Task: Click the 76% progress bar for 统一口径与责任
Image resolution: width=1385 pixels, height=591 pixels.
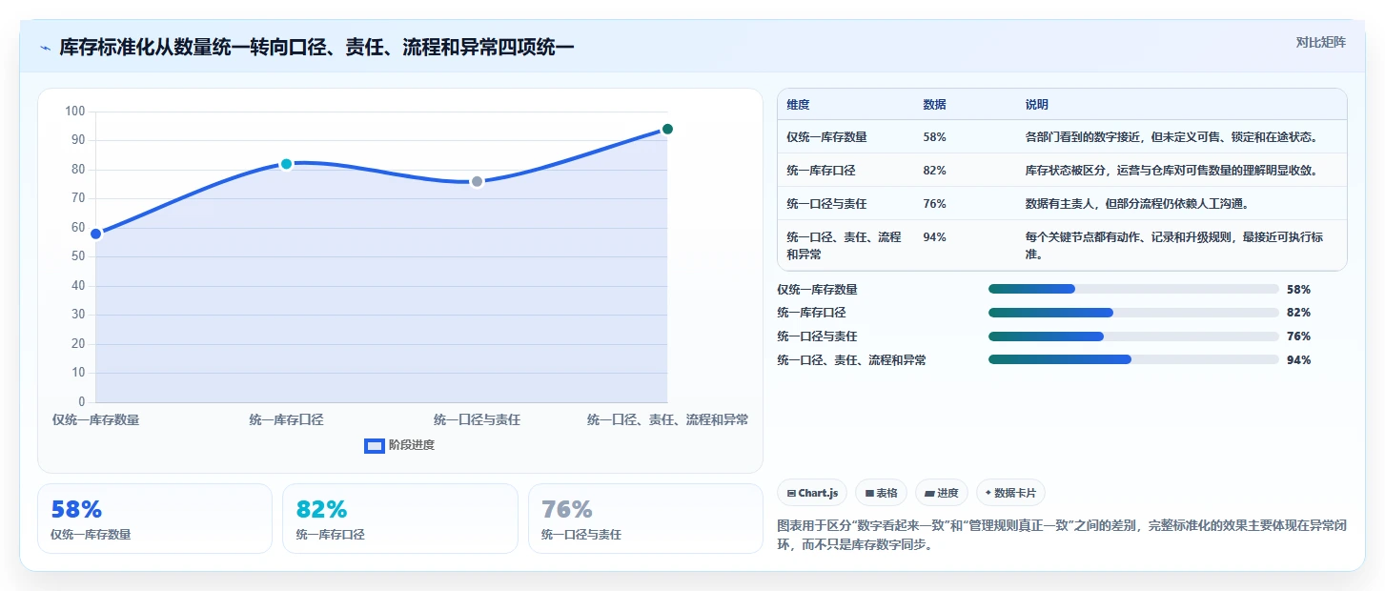Action: coord(1133,336)
